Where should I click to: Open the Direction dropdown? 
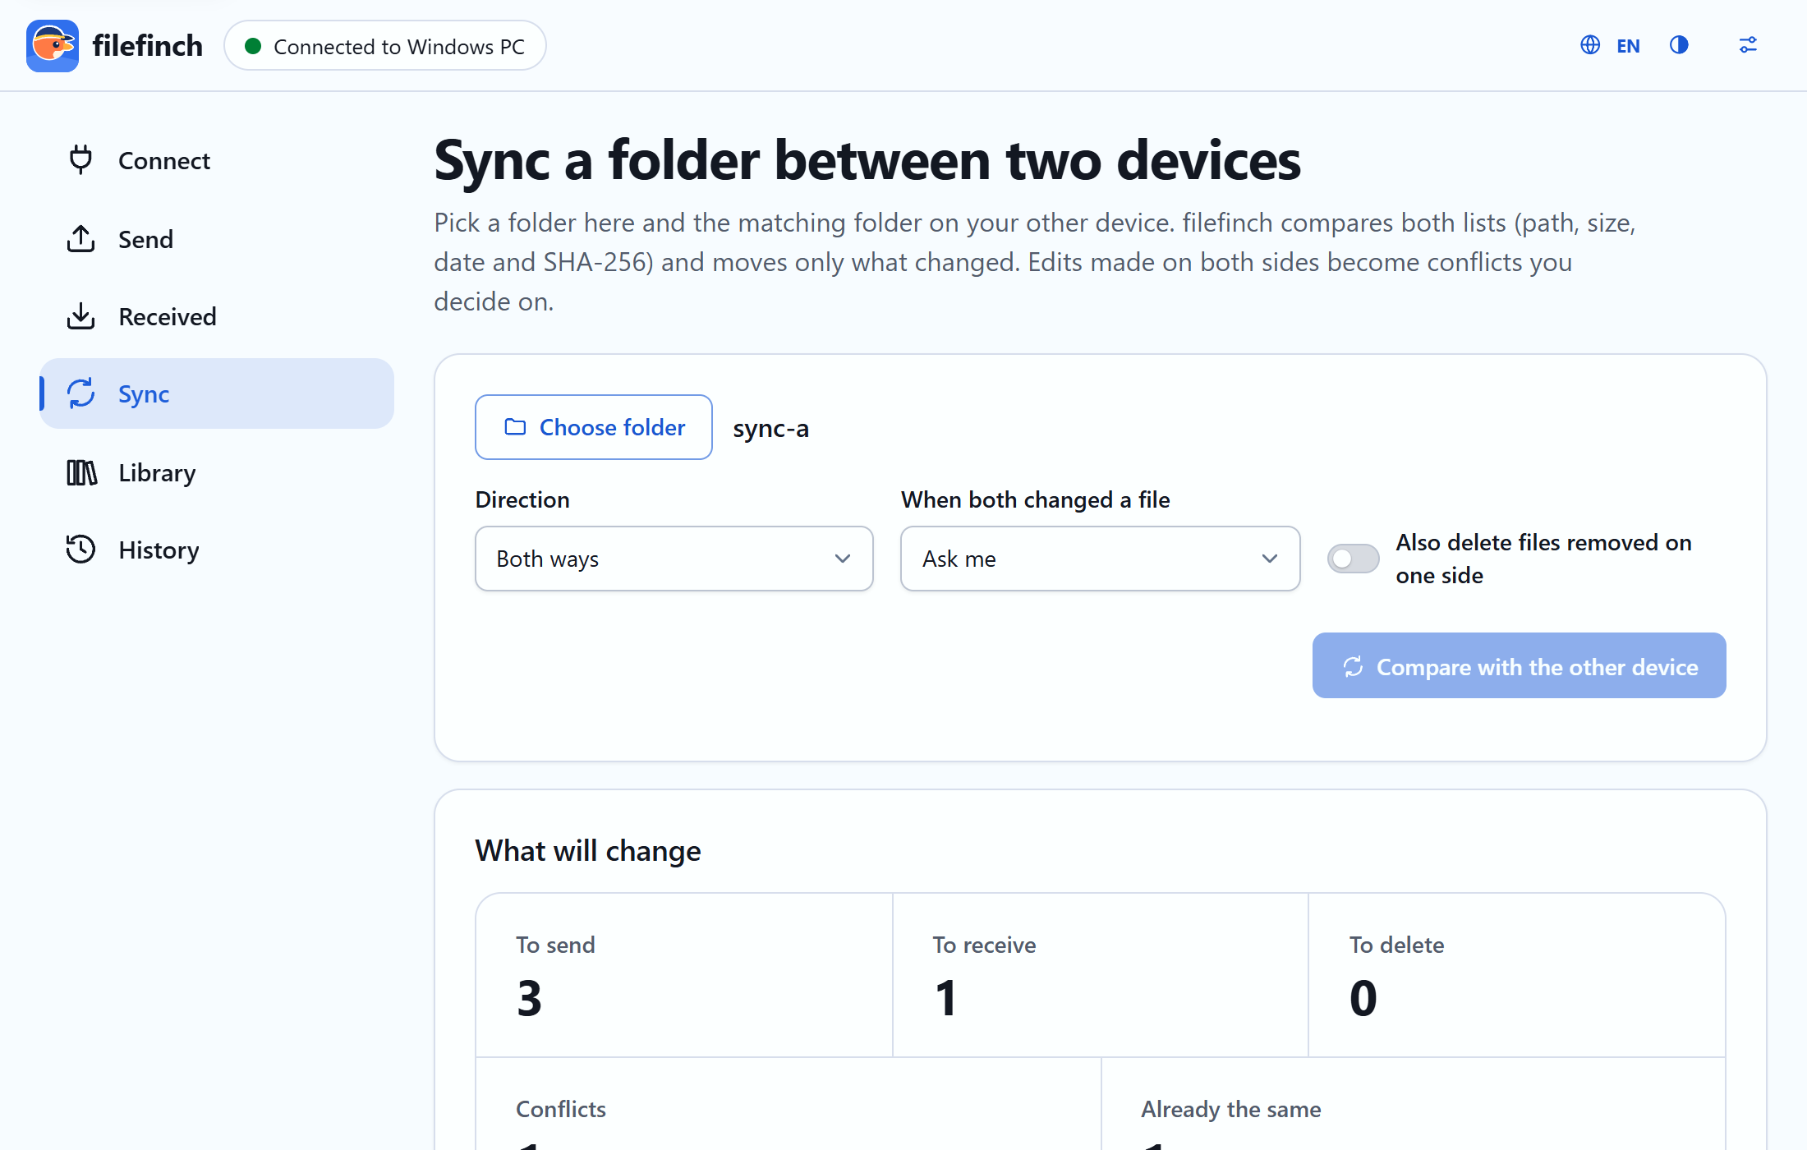coord(674,559)
